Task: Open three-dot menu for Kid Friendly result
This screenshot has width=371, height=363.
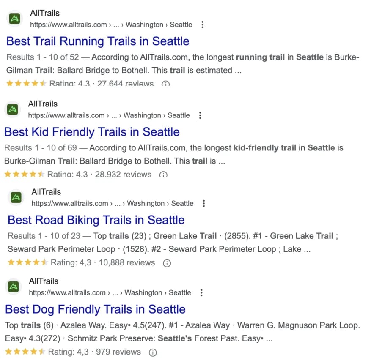Action: coord(200,115)
